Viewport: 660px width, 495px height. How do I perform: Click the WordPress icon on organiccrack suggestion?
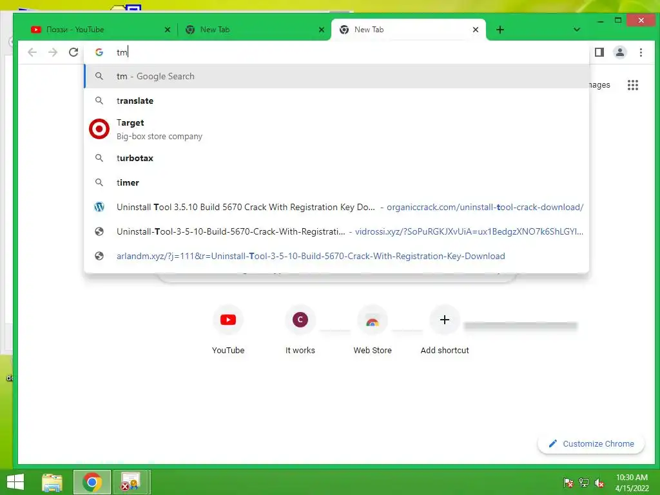click(x=99, y=207)
